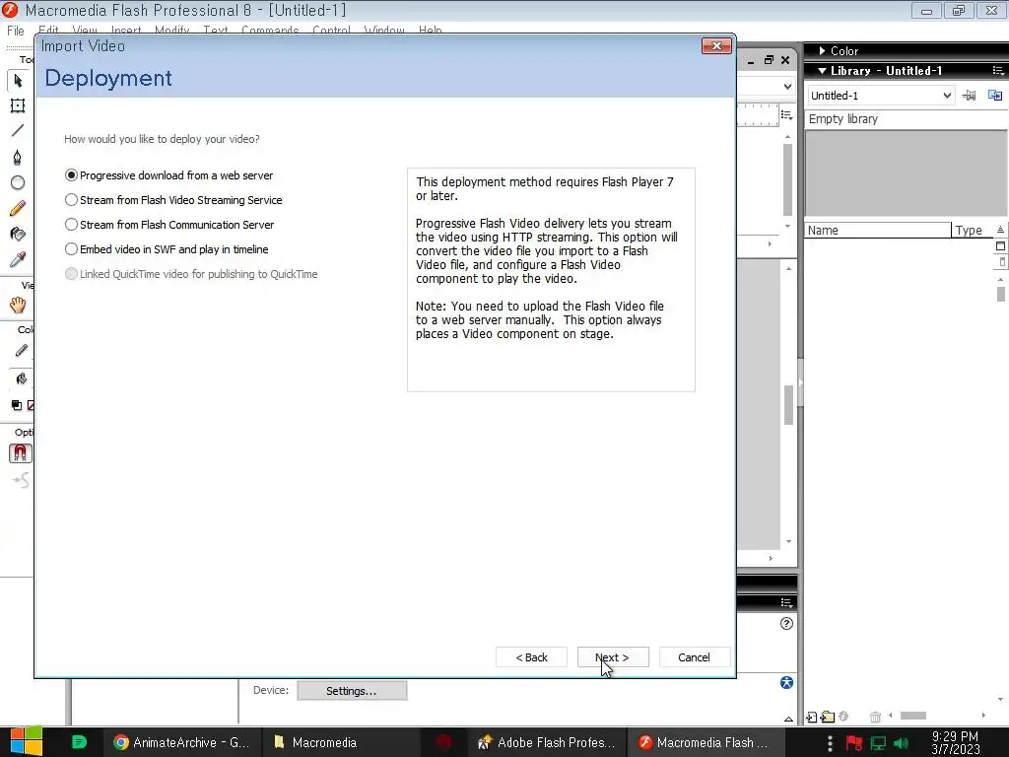Select Progressive download from a web server
The height and width of the screenshot is (757, 1009).
click(168, 175)
